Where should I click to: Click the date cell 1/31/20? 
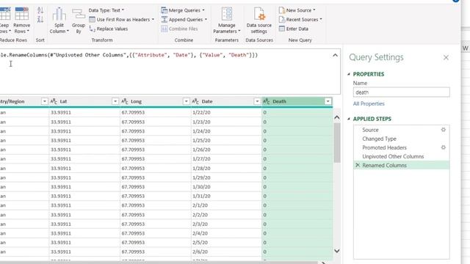201,196
